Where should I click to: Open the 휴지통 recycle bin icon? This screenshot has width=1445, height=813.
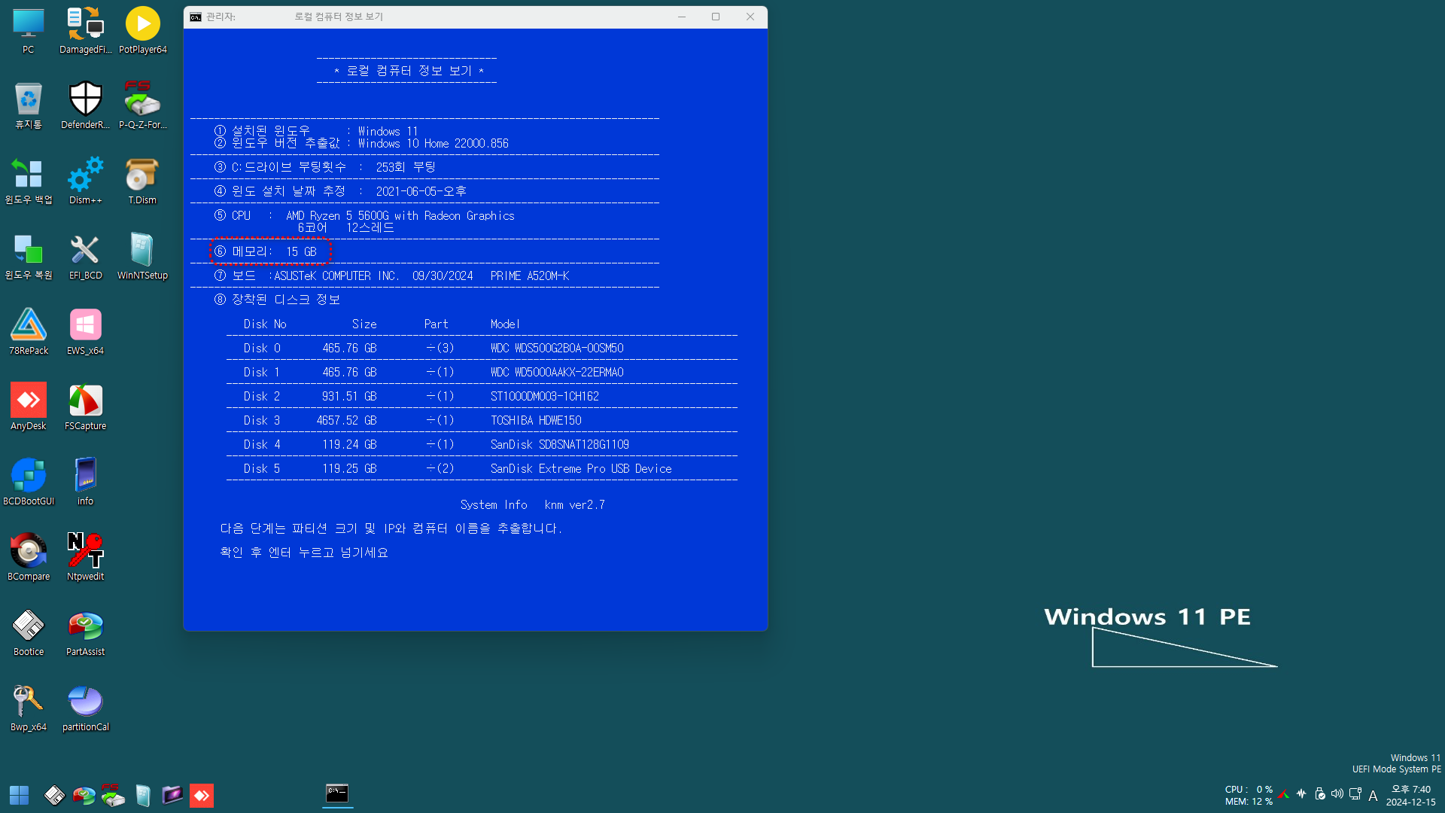[x=29, y=106]
